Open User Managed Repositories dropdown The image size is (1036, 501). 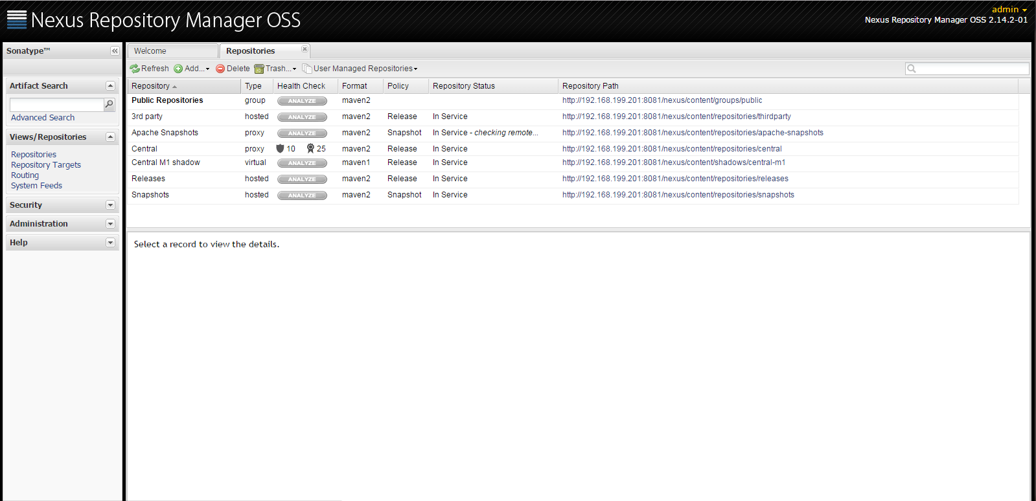tap(360, 69)
